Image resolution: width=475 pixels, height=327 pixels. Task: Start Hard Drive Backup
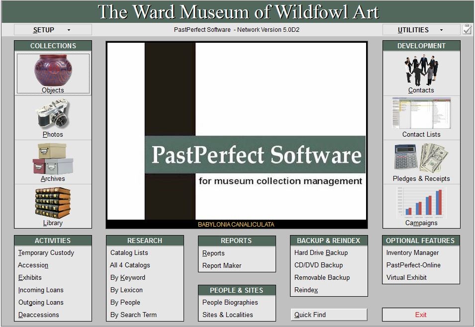click(x=321, y=252)
